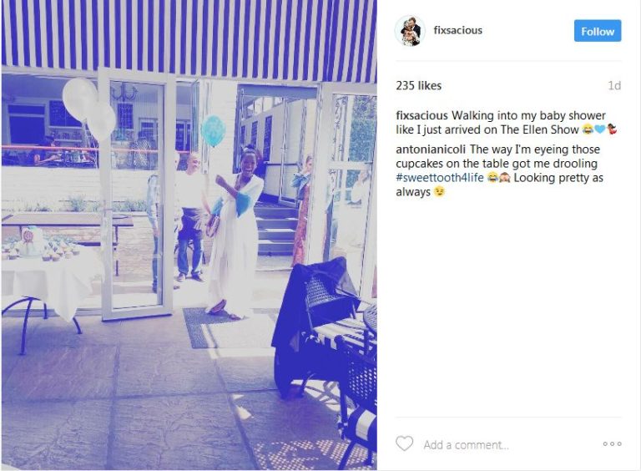The width and height of the screenshot is (641, 471).
Task: Click the Add a comment field
Action: pos(466,444)
